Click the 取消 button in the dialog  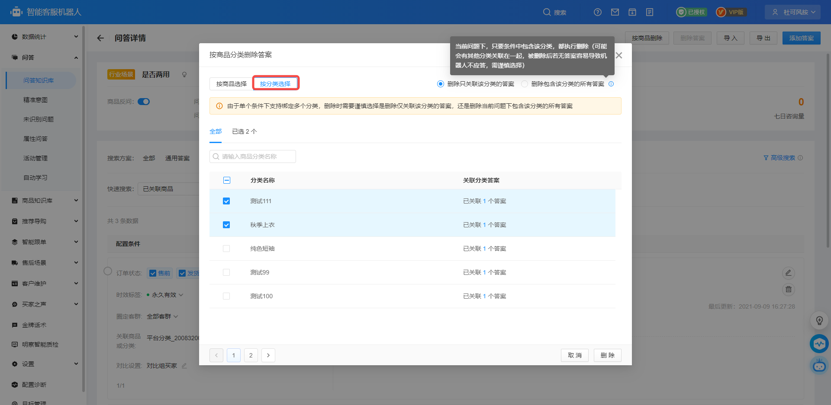[x=575, y=355]
